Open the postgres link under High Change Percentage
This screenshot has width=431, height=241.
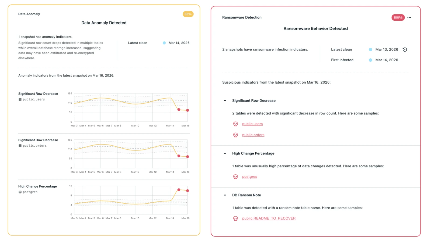coord(249,177)
